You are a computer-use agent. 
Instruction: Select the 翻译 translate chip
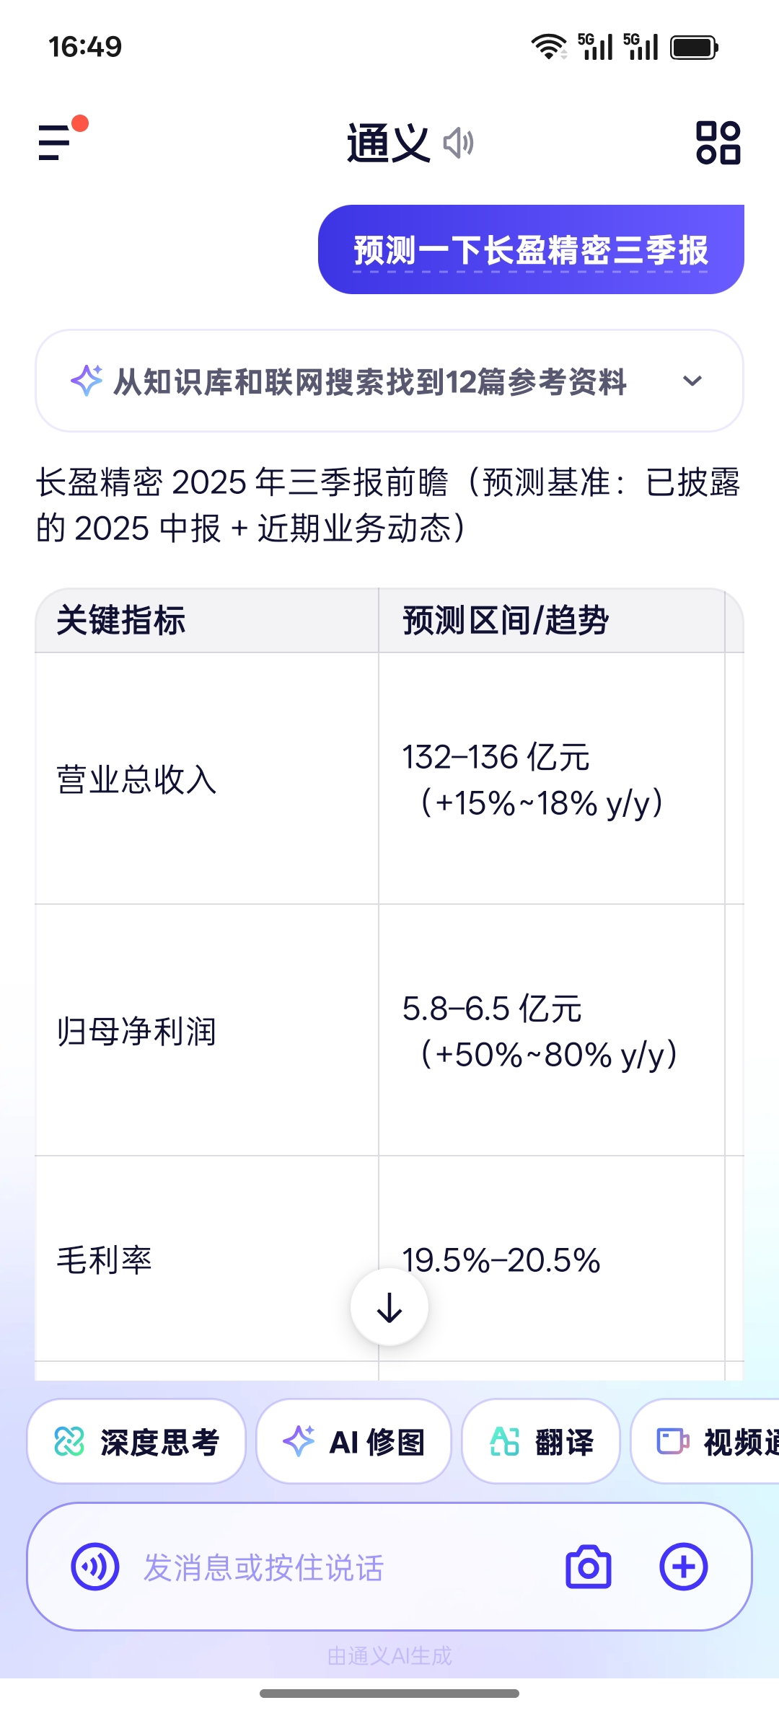pyautogui.click(x=541, y=1442)
